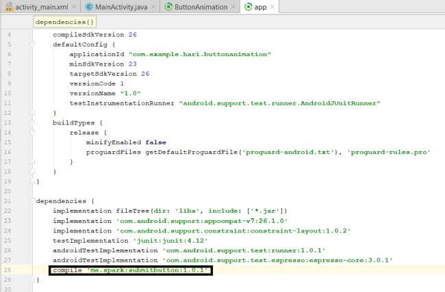Click versionName "1.0" text
The height and width of the screenshot is (292, 445).
coord(105,93)
